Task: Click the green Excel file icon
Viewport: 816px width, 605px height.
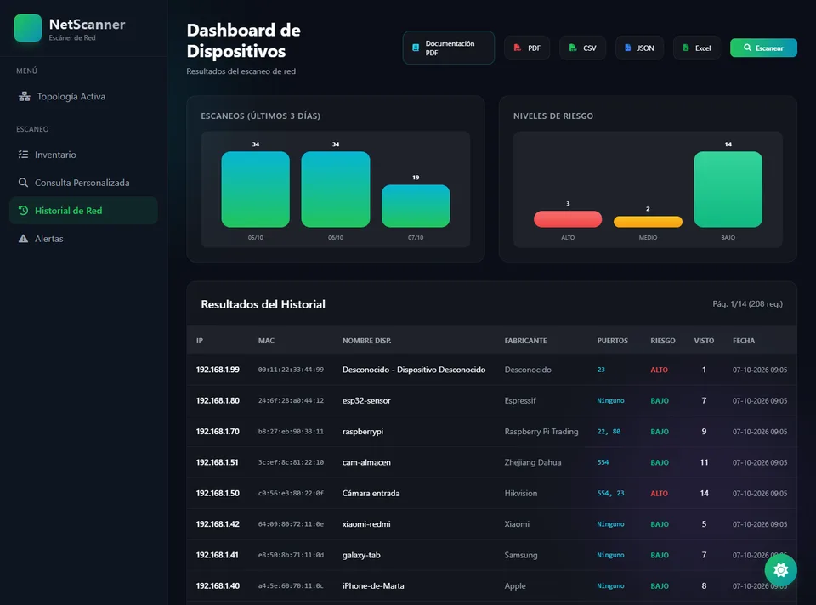Action: pyautogui.click(x=686, y=48)
